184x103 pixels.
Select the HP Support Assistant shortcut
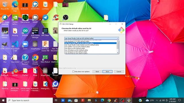(x=25, y=60)
